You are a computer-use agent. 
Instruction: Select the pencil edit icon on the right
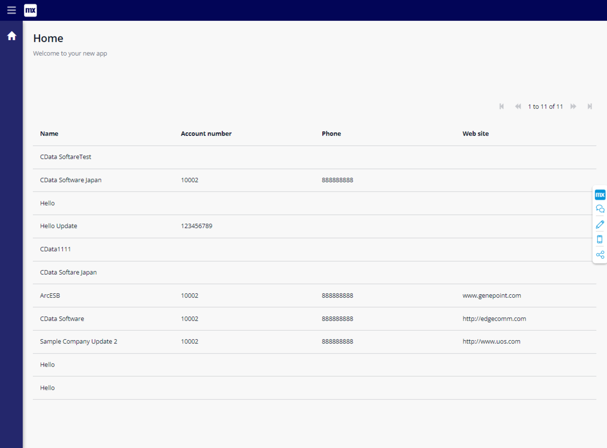pos(600,224)
